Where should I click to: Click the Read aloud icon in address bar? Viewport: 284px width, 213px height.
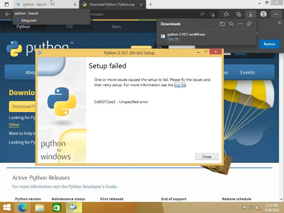(202, 14)
